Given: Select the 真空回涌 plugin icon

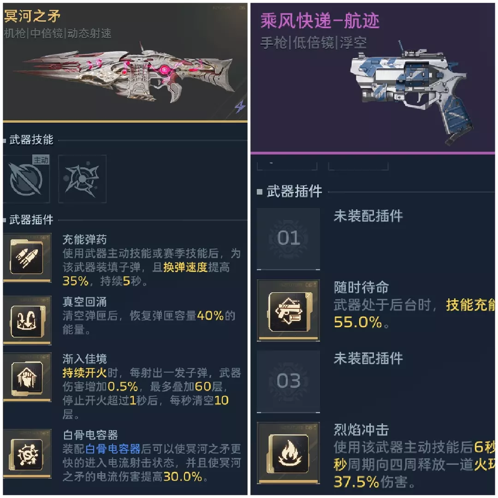Looking at the screenshot, I should pyautogui.click(x=27, y=320).
